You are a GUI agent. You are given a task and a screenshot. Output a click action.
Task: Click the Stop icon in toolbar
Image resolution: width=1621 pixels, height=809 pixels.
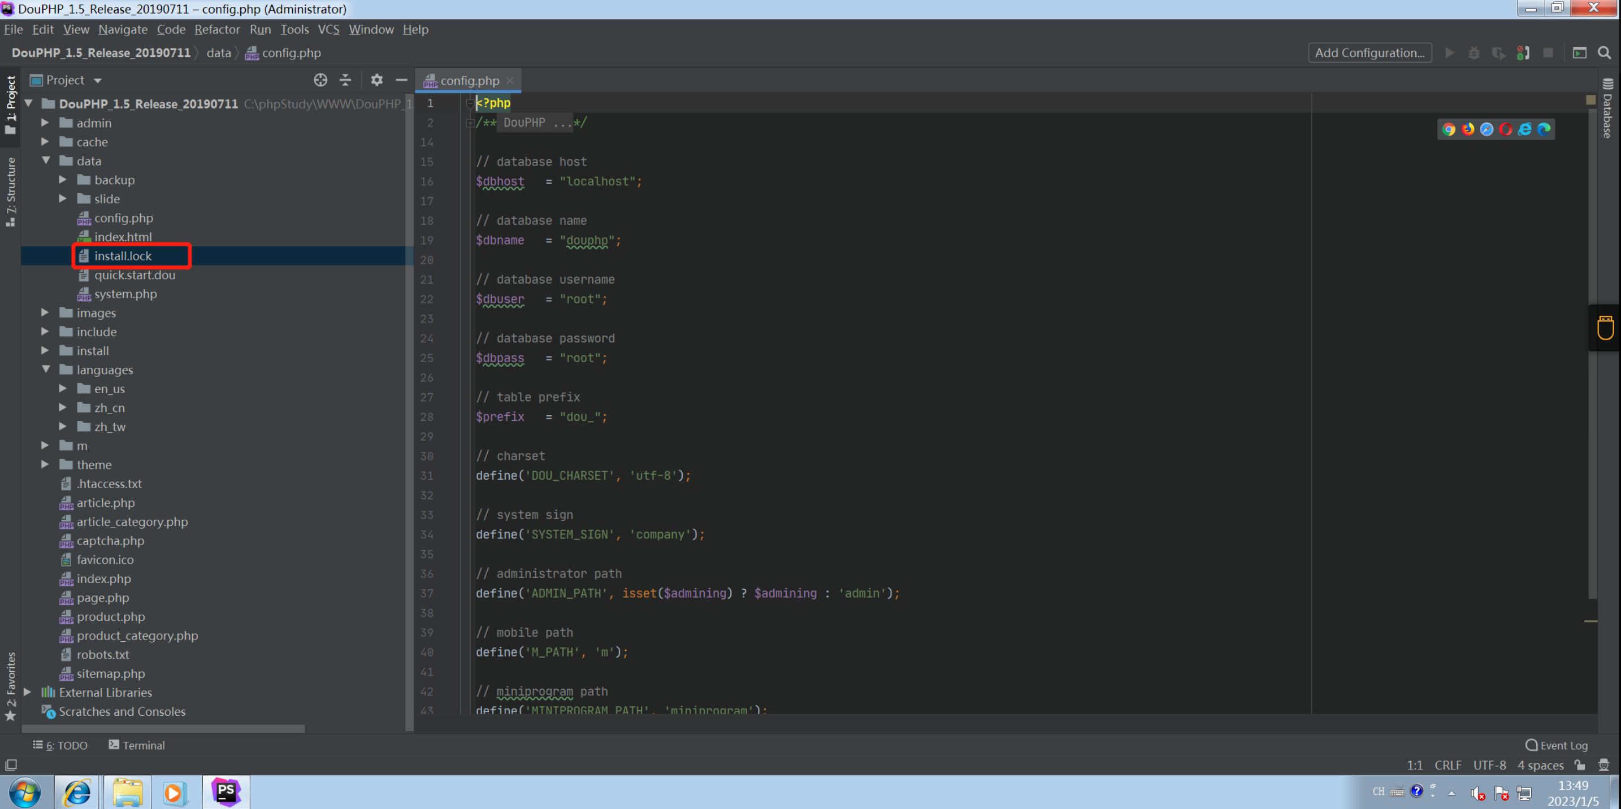pyautogui.click(x=1548, y=53)
